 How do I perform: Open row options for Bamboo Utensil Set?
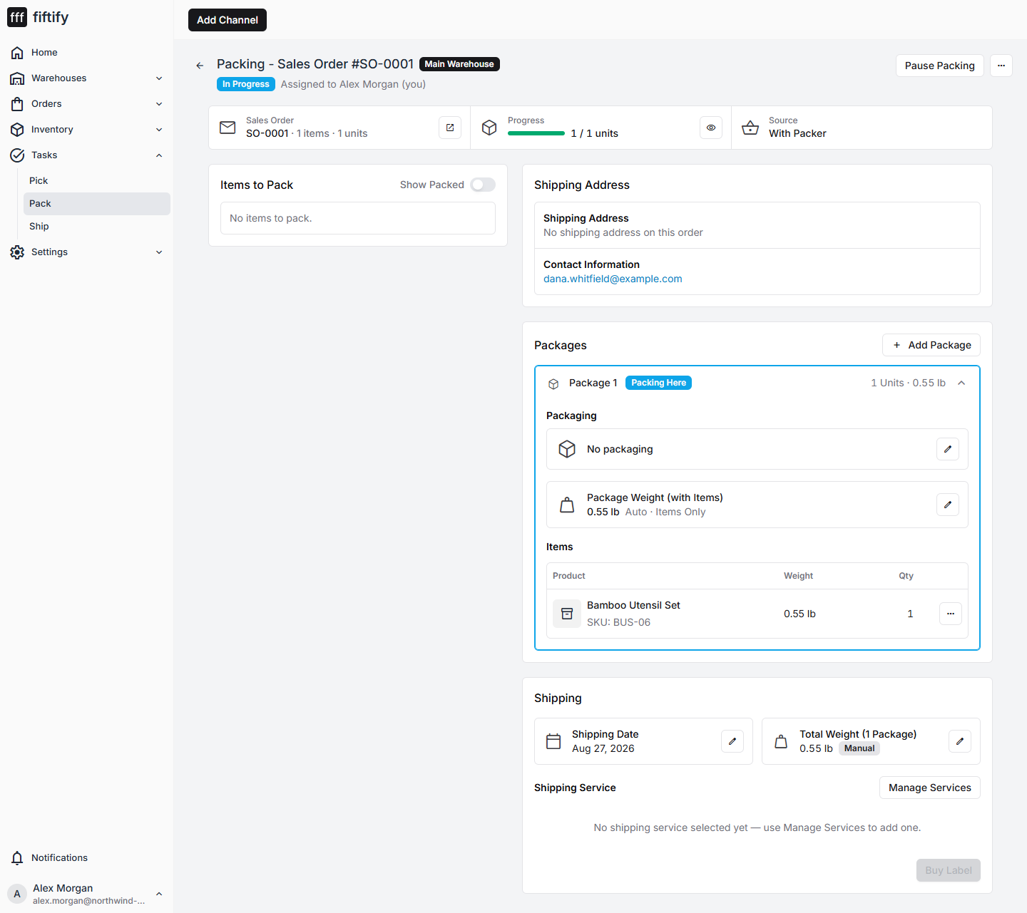(951, 614)
